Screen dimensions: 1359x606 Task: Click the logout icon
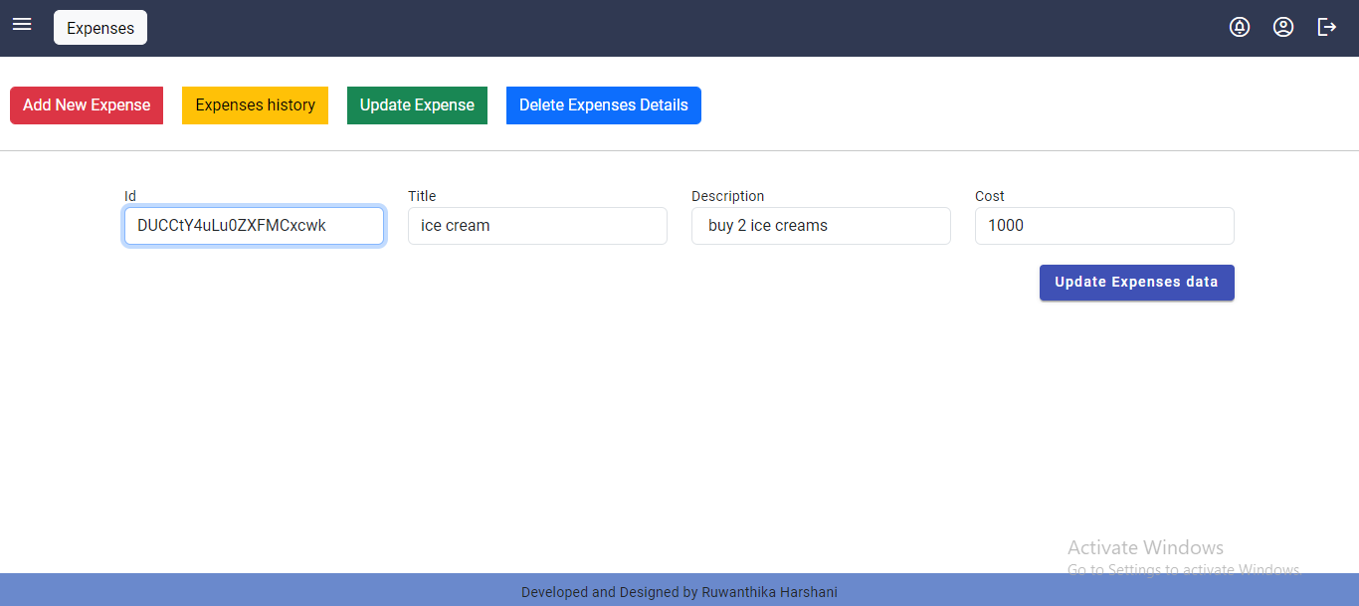1327,27
